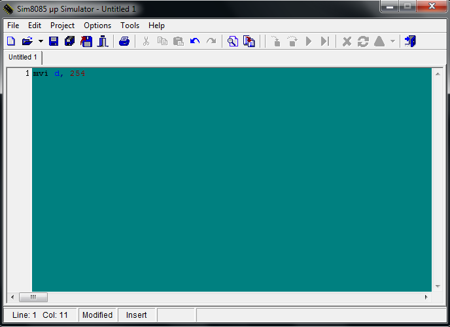Click the run play triangle icon
The image size is (450, 327).
tap(309, 41)
